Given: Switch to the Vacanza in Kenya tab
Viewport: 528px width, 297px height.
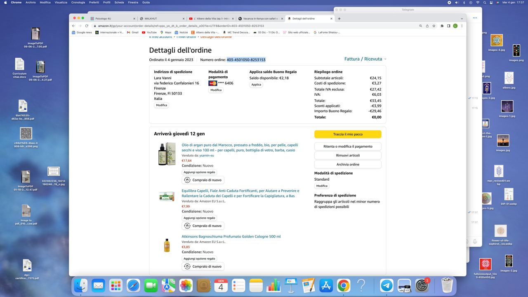Looking at the screenshot, I should tap(260, 19).
